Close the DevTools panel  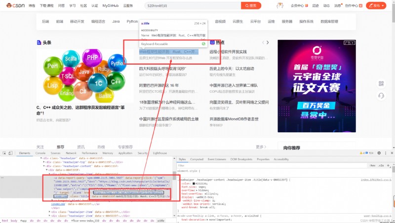point(392,153)
